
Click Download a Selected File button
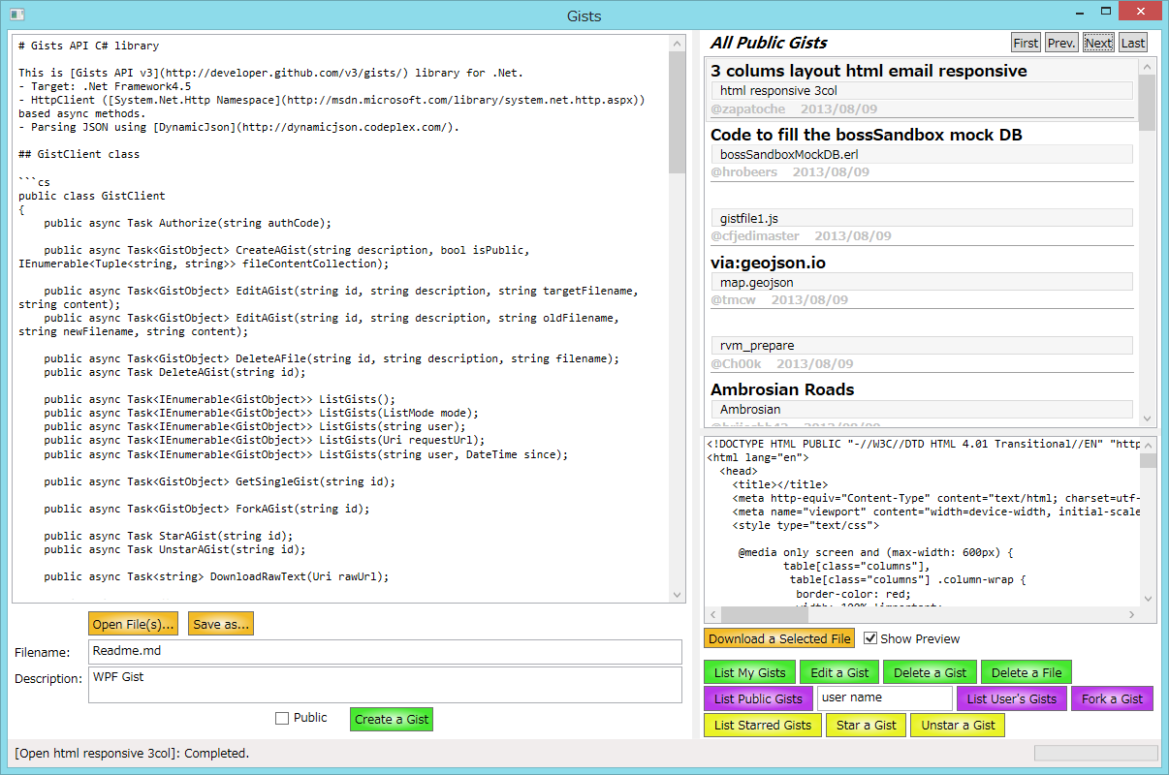coord(779,638)
